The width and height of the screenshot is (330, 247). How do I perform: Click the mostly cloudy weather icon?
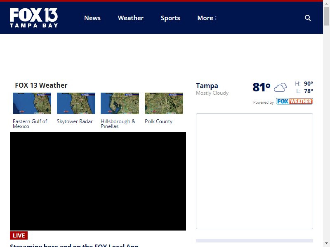point(280,87)
